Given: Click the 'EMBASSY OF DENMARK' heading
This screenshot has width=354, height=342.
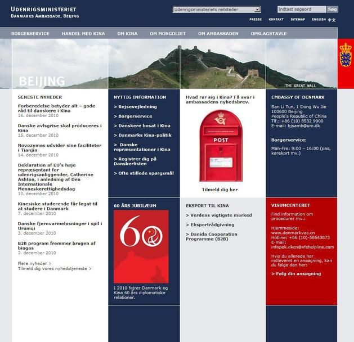Looking at the screenshot, I should pyautogui.click(x=298, y=97).
